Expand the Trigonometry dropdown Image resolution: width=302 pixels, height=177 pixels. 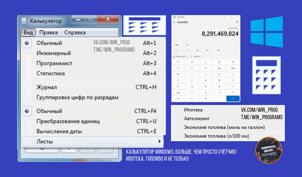pos(180,57)
